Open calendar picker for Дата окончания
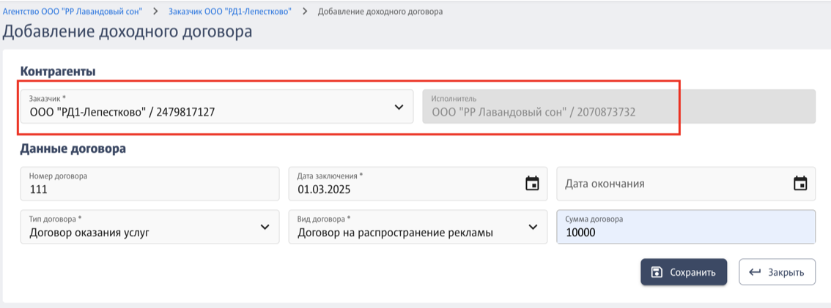Screen dimensions: 831x308 click(799, 184)
